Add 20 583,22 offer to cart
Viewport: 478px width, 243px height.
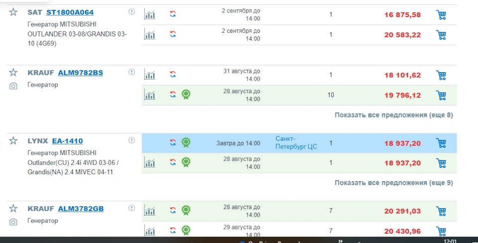click(441, 35)
